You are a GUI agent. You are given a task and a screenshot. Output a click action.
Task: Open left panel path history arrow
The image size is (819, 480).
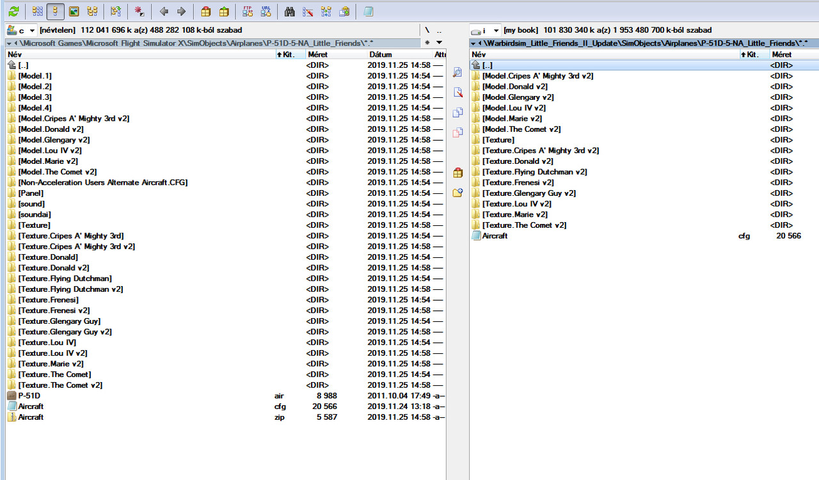pos(8,43)
